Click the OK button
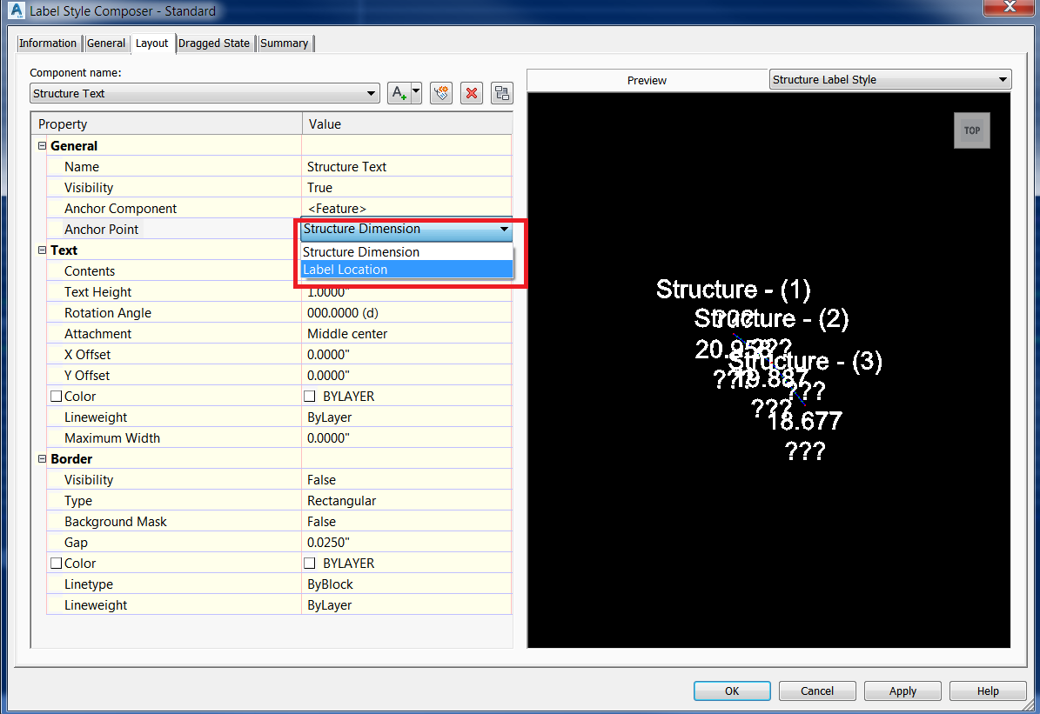The width and height of the screenshot is (1040, 714). pyautogui.click(x=732, y=691)
